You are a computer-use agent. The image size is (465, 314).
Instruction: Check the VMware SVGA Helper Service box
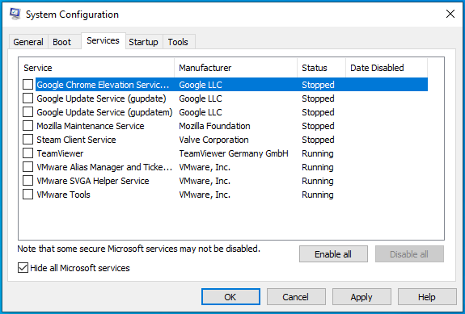[27, 181]
